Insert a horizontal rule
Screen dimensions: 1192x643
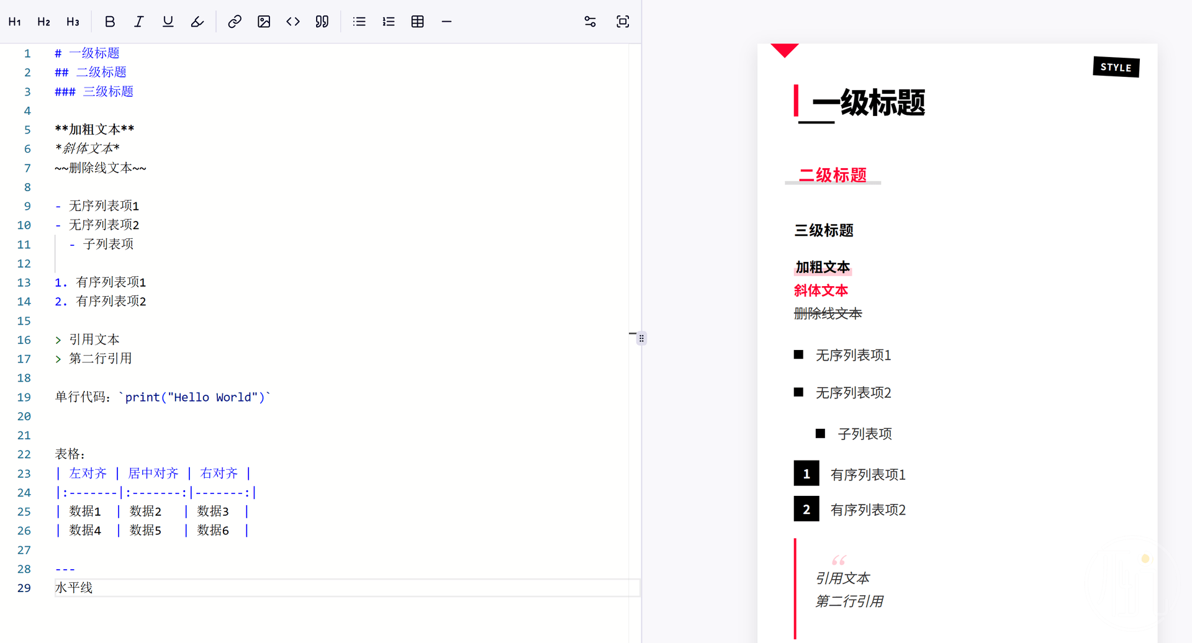446,22
